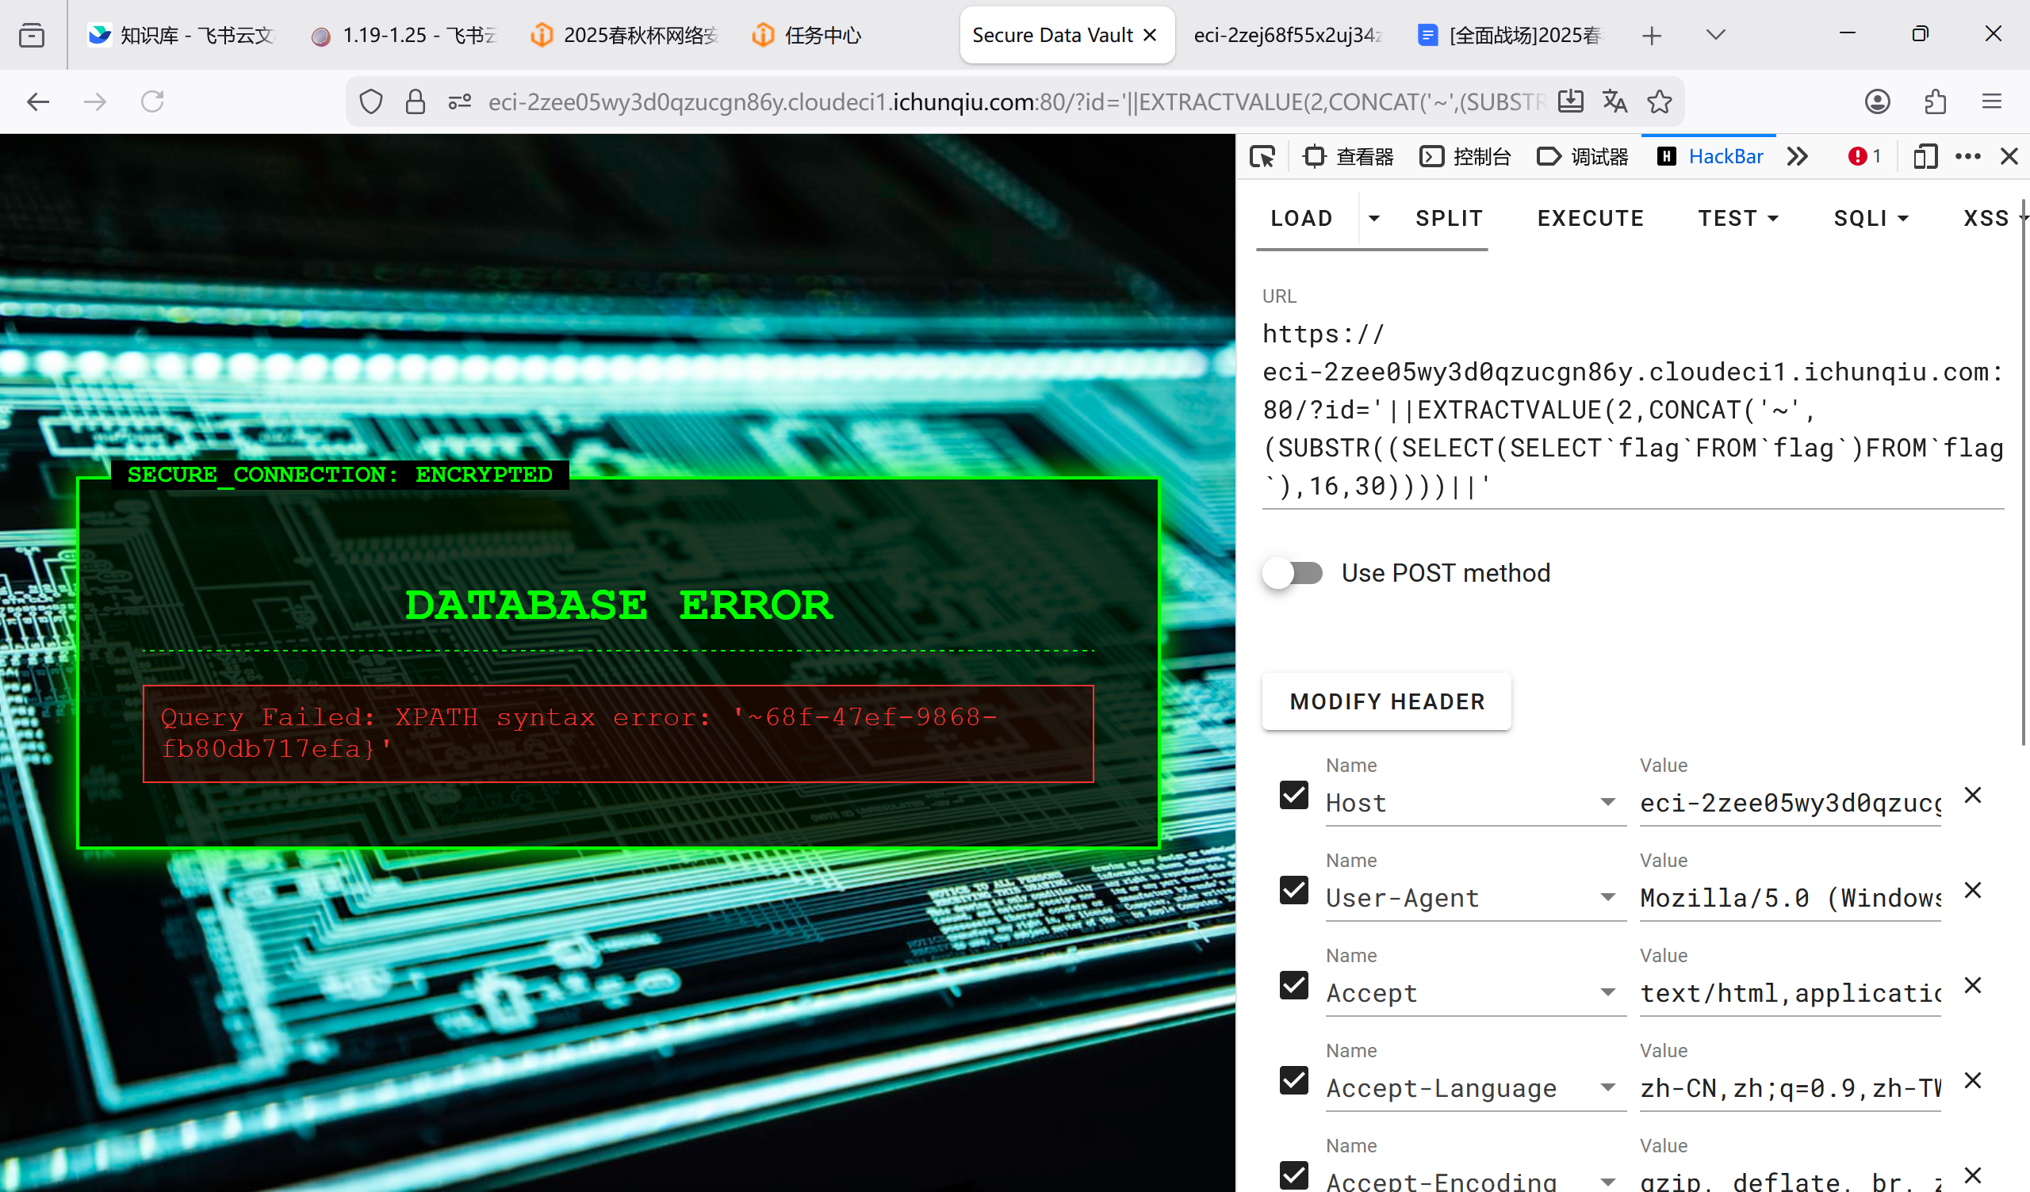
Task: Open the TEST dropdown in HackBar
Action: 1737,218
